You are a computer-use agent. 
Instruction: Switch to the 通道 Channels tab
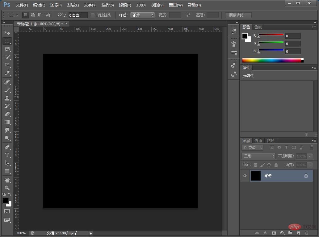tap(258, 141)
